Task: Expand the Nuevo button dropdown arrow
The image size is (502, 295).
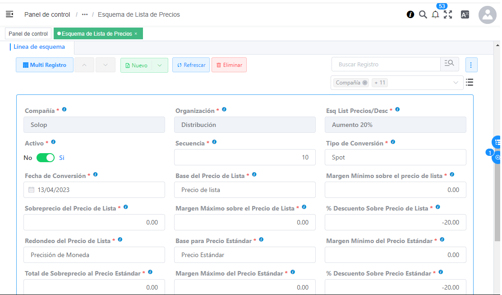Action: pyautogui.click(x=160, y=65)
